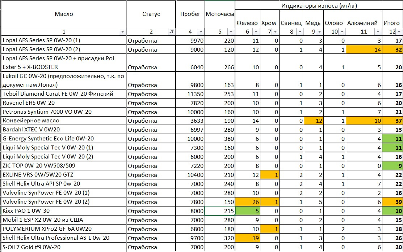The height and width of the screenshot is (252, 403).
Task: Open filter dropdown for column 1 (Масло)
Action: 123,32
